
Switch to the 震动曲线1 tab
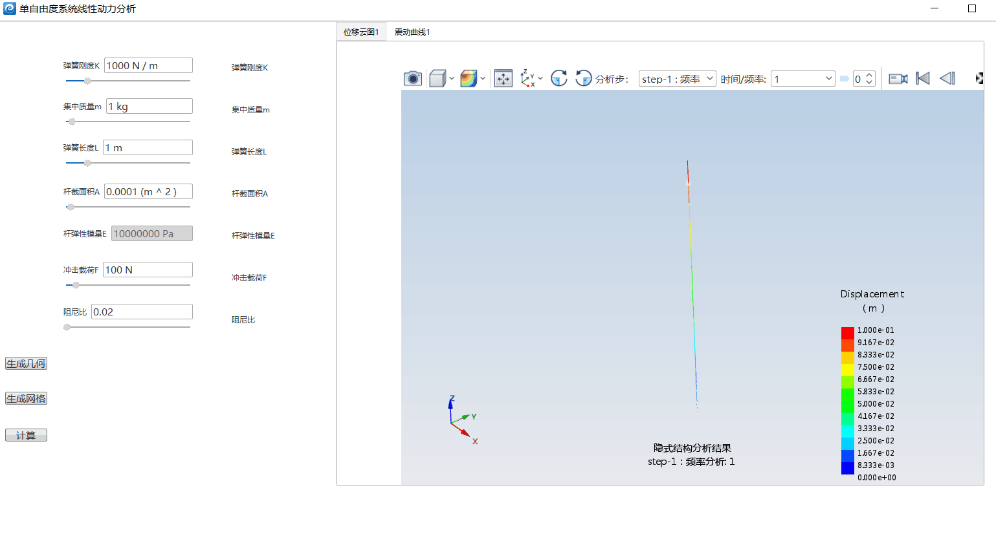point(412,32)
